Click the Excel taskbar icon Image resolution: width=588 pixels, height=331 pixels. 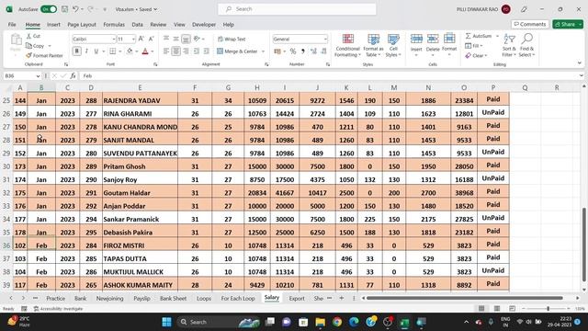[x=404, y=322]
